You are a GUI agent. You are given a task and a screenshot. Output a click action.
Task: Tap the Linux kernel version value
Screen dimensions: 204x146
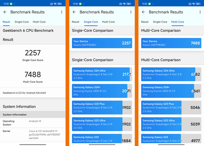[x=44, y=134]
